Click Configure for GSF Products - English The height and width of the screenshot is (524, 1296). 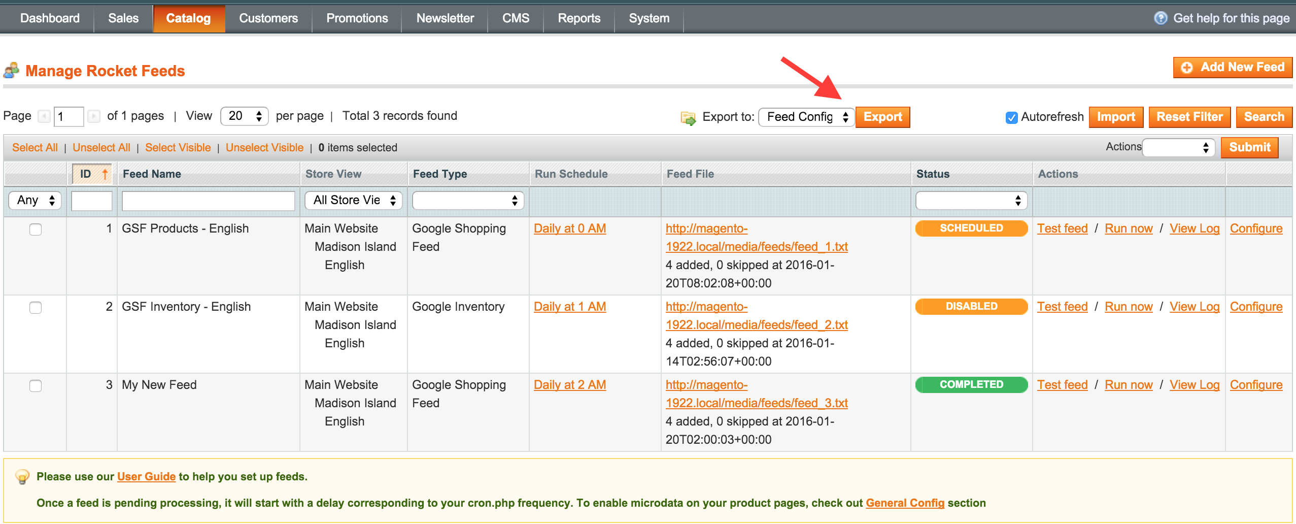[1256, 229]
